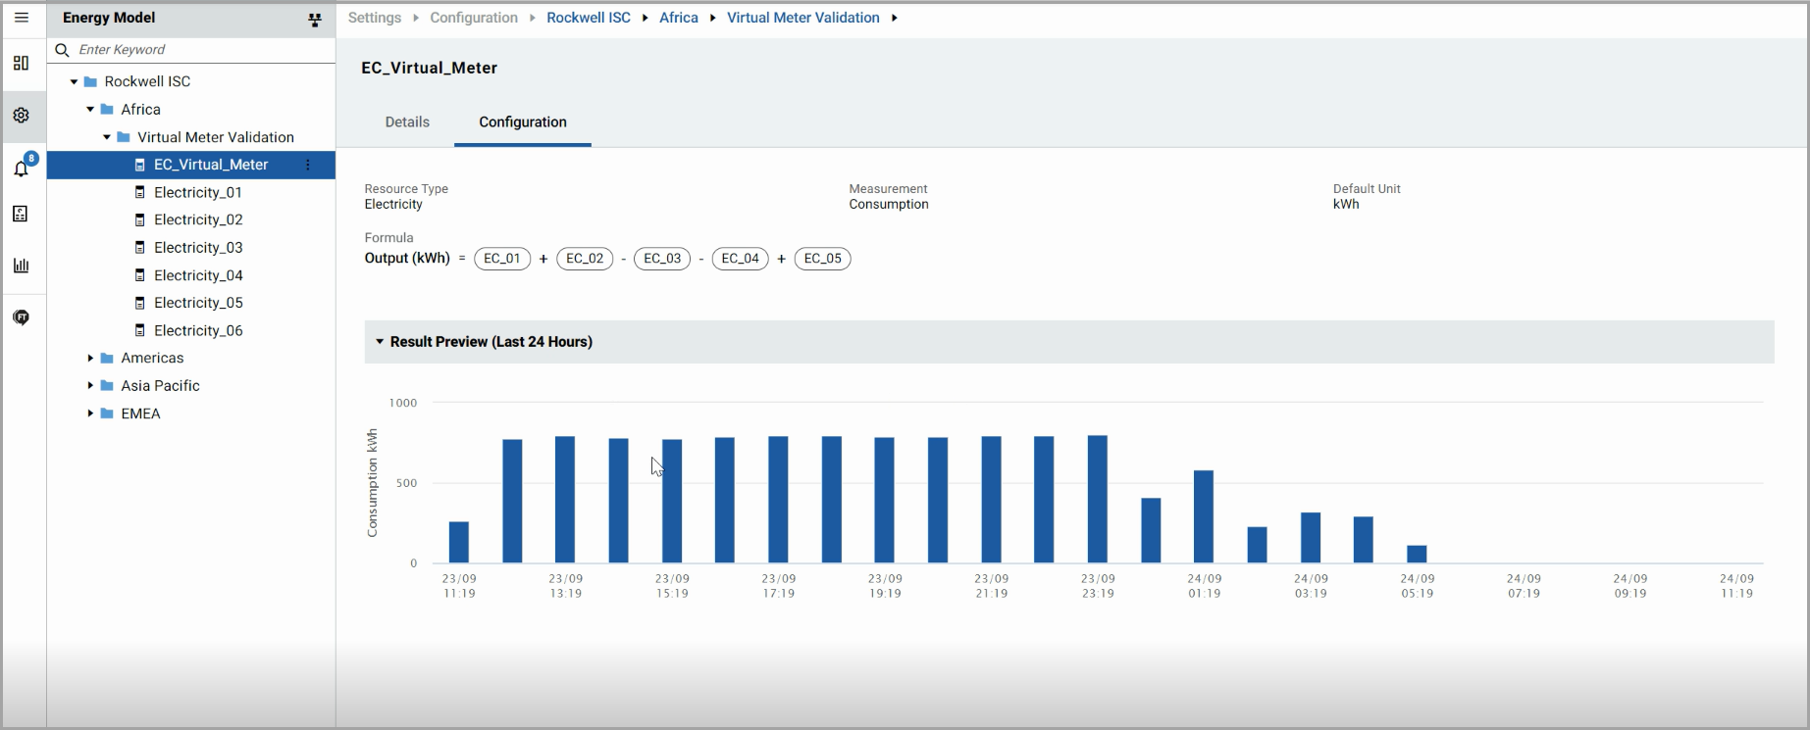The width and height of the screenshot is (1810, 730).
Task: Click the 24/09 01:19 chart bar
Action: [x=1203, y=516]
